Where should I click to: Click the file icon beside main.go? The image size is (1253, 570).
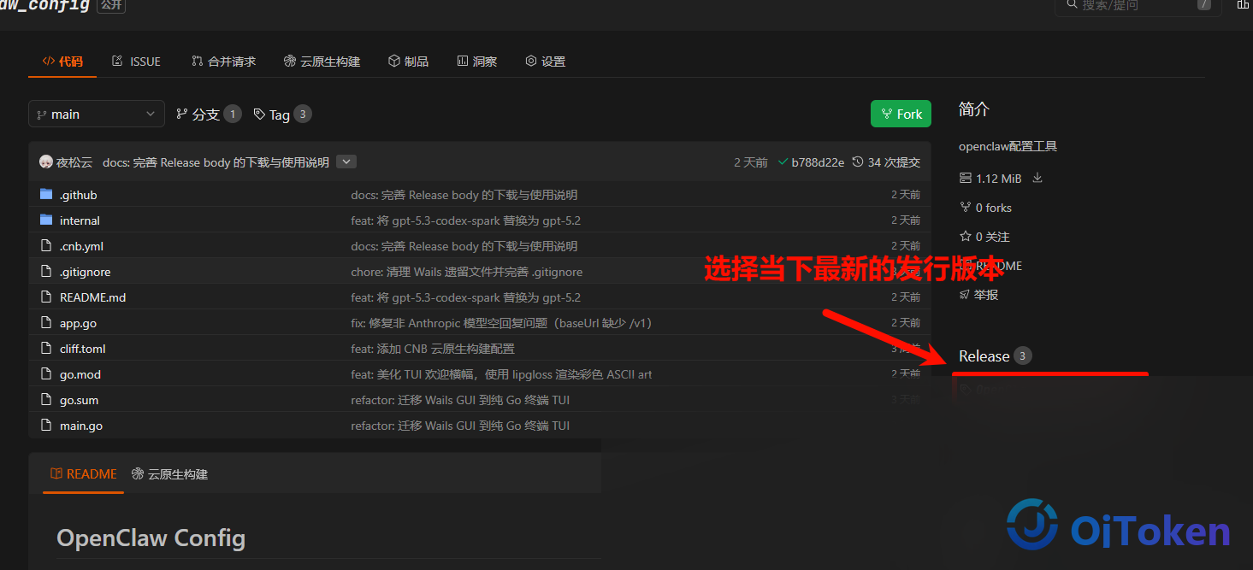[x=46, y=426]
